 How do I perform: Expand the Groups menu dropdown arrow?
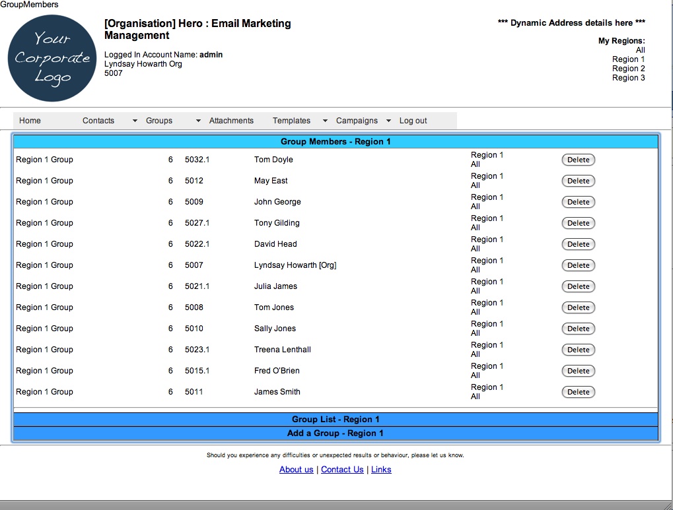point(198,121)
